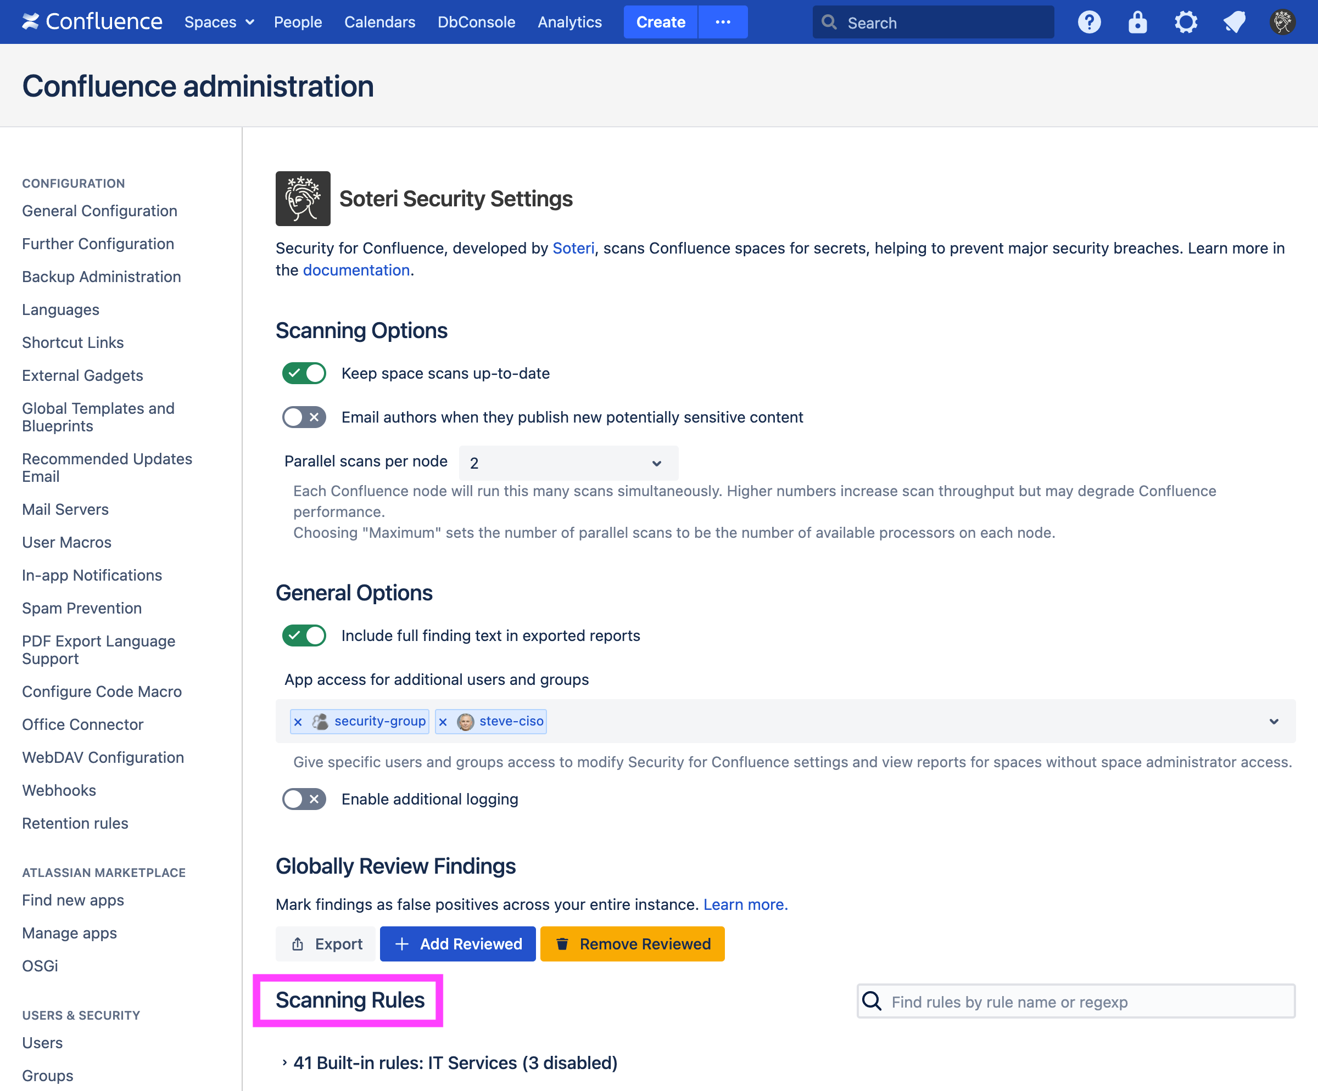Screen dimensions: 1318x1091
Task: Open the Spaces menu
Action: click(219, 22)
